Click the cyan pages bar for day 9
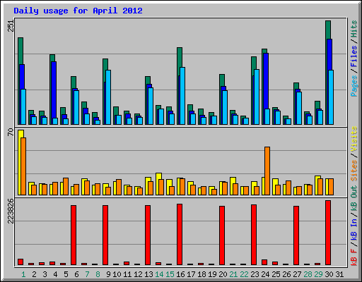Viewport: 362px width, 282px height. (x=108, y=97)
